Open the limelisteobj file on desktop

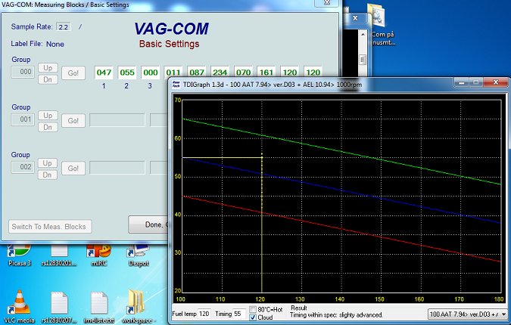99,305
